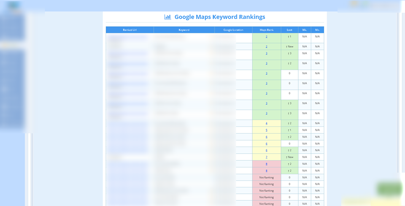
Task: Sort by the Keyword column header
Action: (184, 30)
